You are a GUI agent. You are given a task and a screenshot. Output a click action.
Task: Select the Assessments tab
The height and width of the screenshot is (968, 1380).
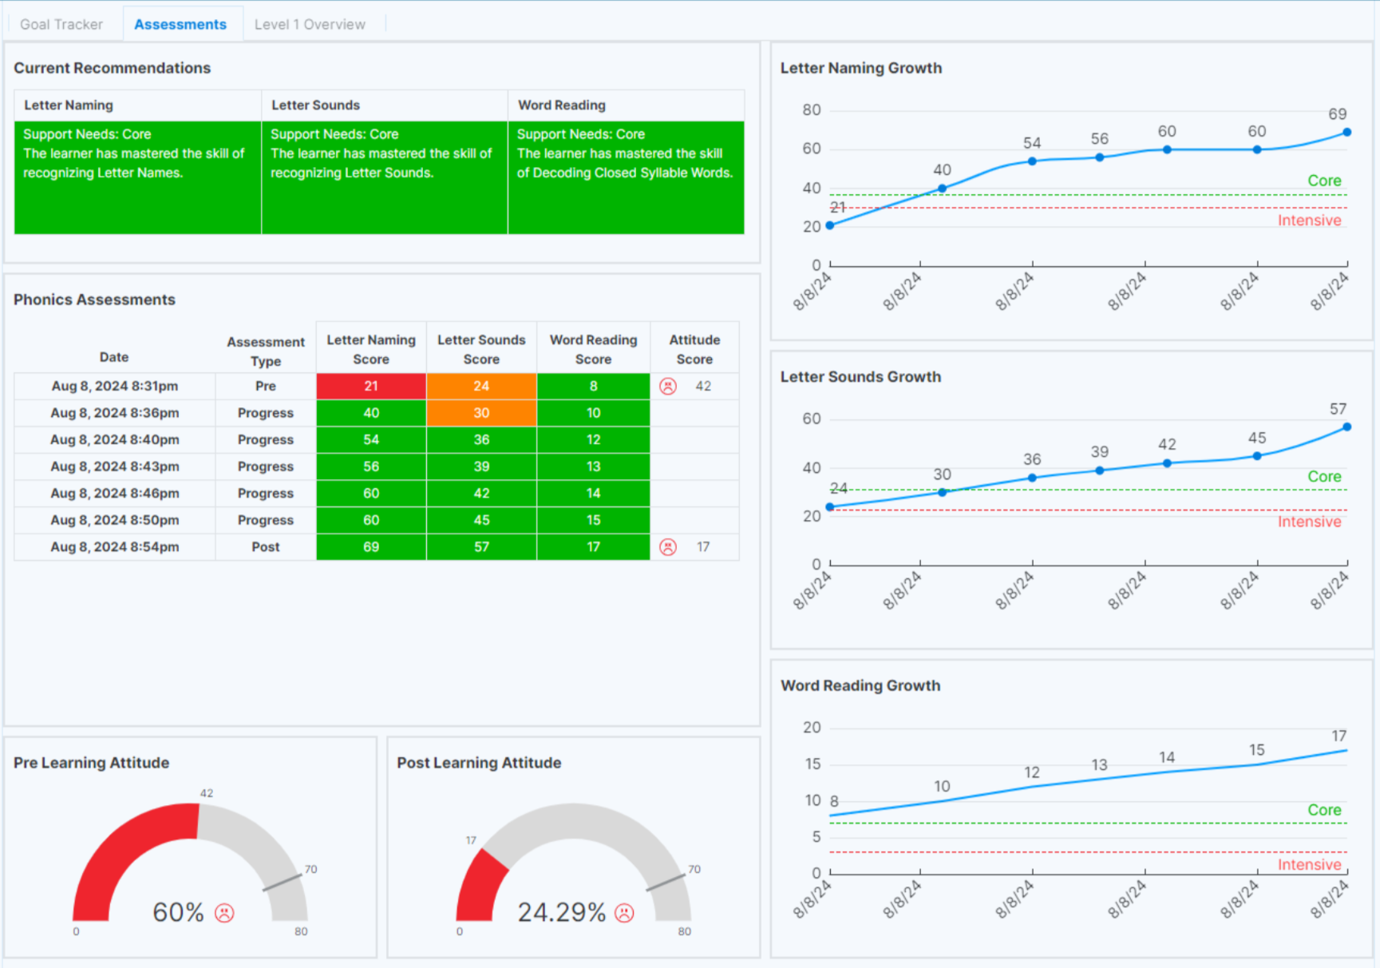[x=180, y=25]
